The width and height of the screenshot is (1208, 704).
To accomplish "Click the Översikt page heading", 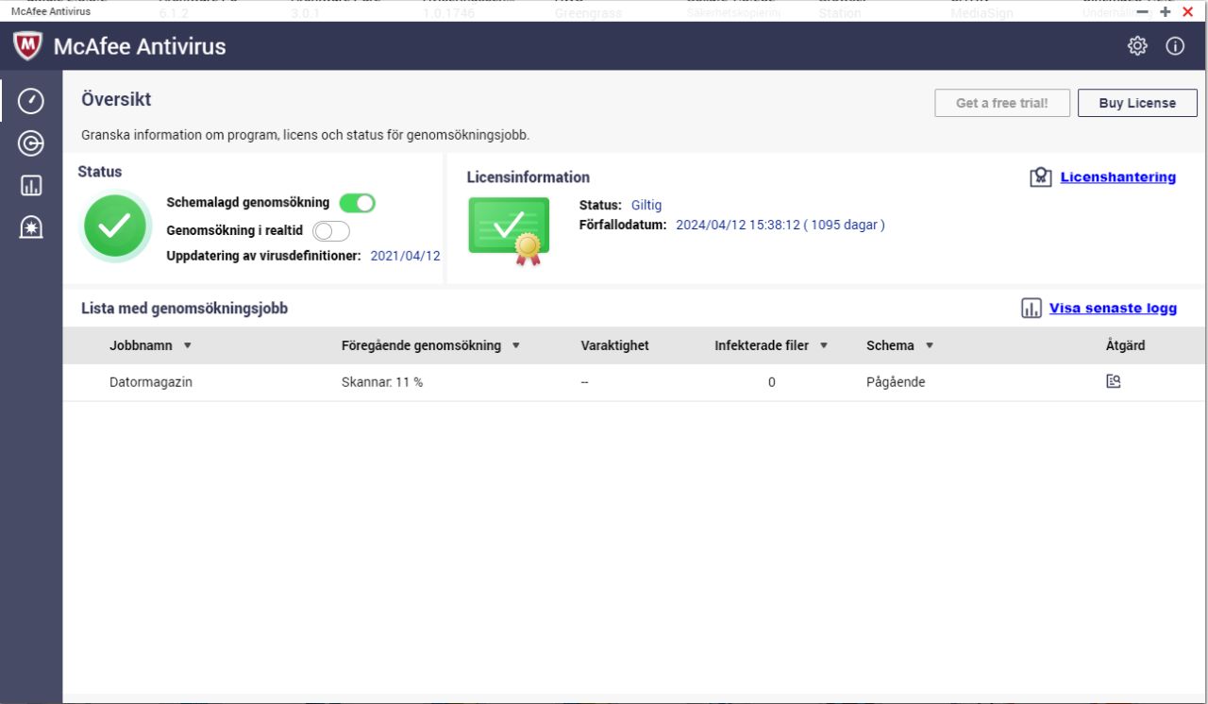I will [116, 99].
